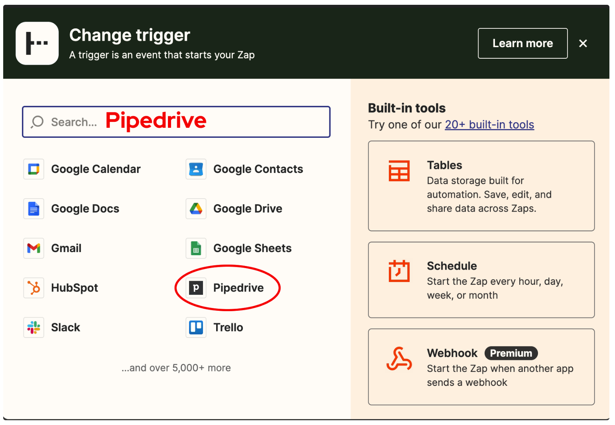Click the Webhook icon
This screenshot has width=615, height=425.
[399, 359]
